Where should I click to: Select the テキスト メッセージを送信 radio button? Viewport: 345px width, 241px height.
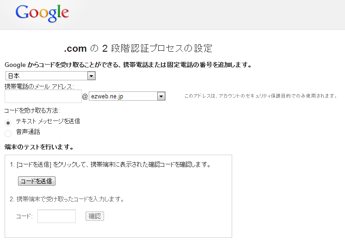click(x=8, y=123)
